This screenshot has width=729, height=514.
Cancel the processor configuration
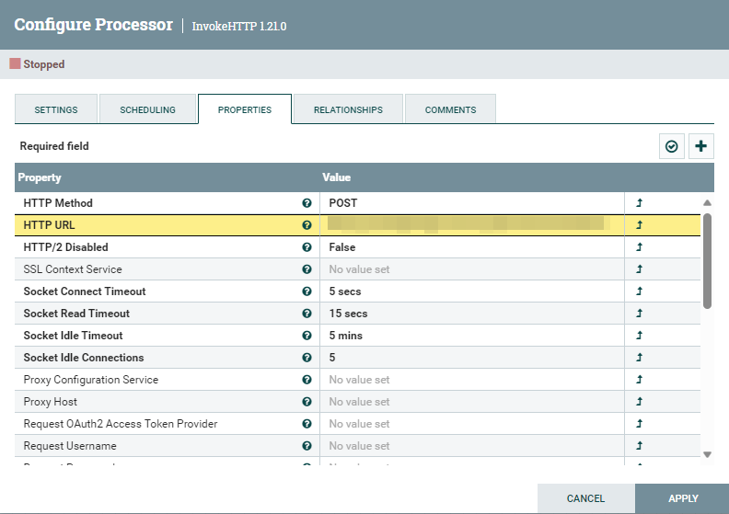point(585,498)
